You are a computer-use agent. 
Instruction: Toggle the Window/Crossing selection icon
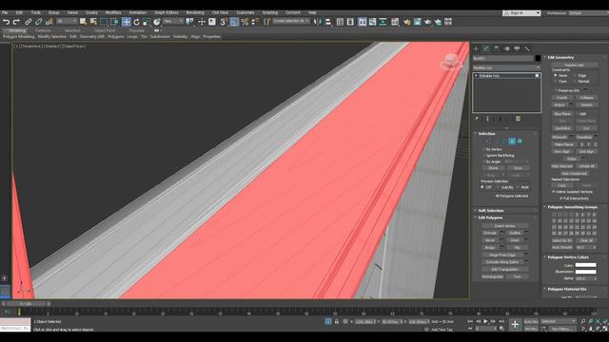click(114, 22)
